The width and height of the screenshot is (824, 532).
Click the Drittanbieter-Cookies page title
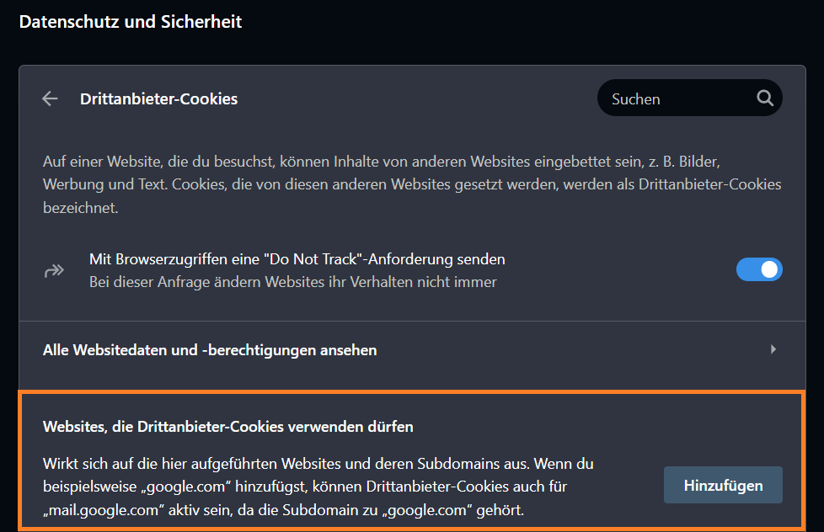coord(158,98)
